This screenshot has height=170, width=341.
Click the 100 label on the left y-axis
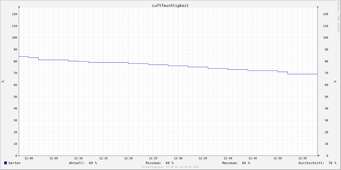pyautogui.click(x=14, y=38)
